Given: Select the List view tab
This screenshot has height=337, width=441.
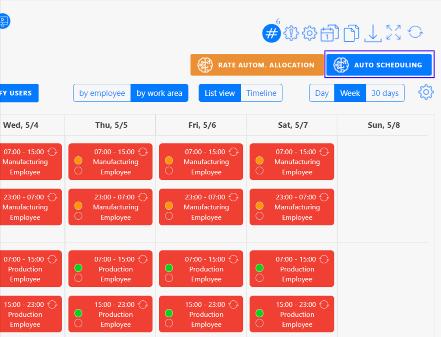Looking at the screenshot, I should 220,93.
